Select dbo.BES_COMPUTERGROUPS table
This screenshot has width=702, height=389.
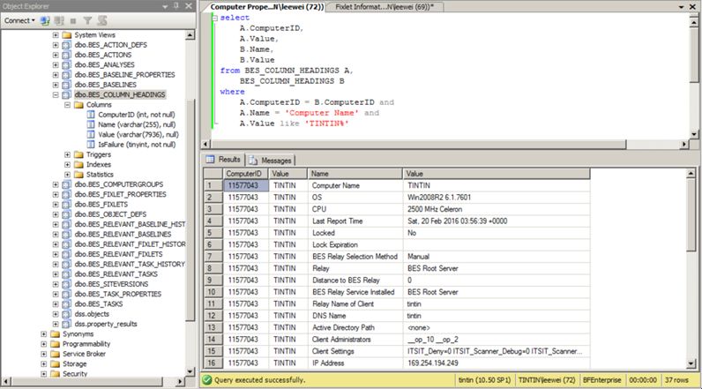(x=119, y=184)
